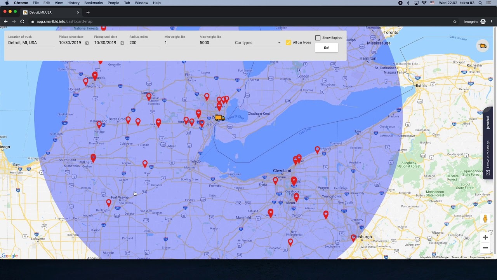The image size is (497, 280).
Task: Uncheck the All car types checkbox
Action: (288, 42)
